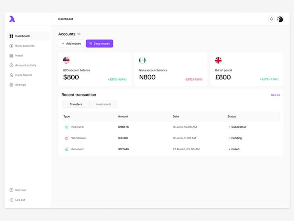Select the UK flag icon
Viewport: 294px width, 221px height.
pyautogui.click(x=218, y=60)
